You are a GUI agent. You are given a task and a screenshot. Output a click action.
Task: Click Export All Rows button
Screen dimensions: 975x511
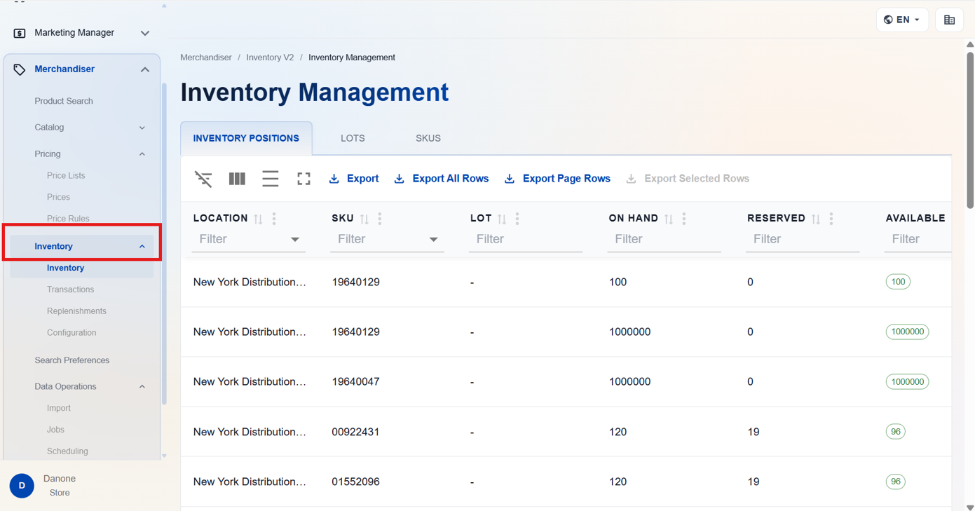[442, 179]
